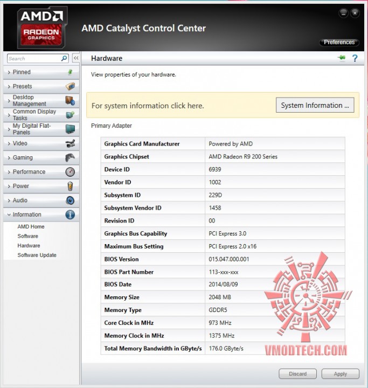Click the Graphics Chipset value 'AMD Radeon R9 200 Series'
Viewport: 368px width, 388px height.
tap(243, 157)
